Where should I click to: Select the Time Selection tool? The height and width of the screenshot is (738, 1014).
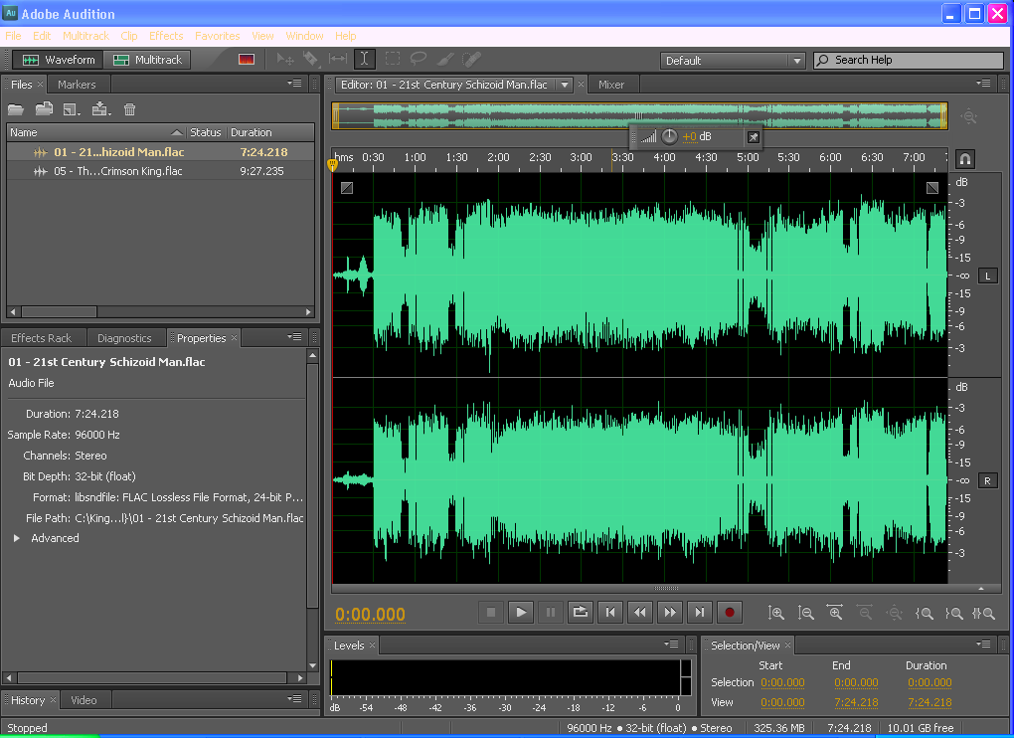click(365, 60)
